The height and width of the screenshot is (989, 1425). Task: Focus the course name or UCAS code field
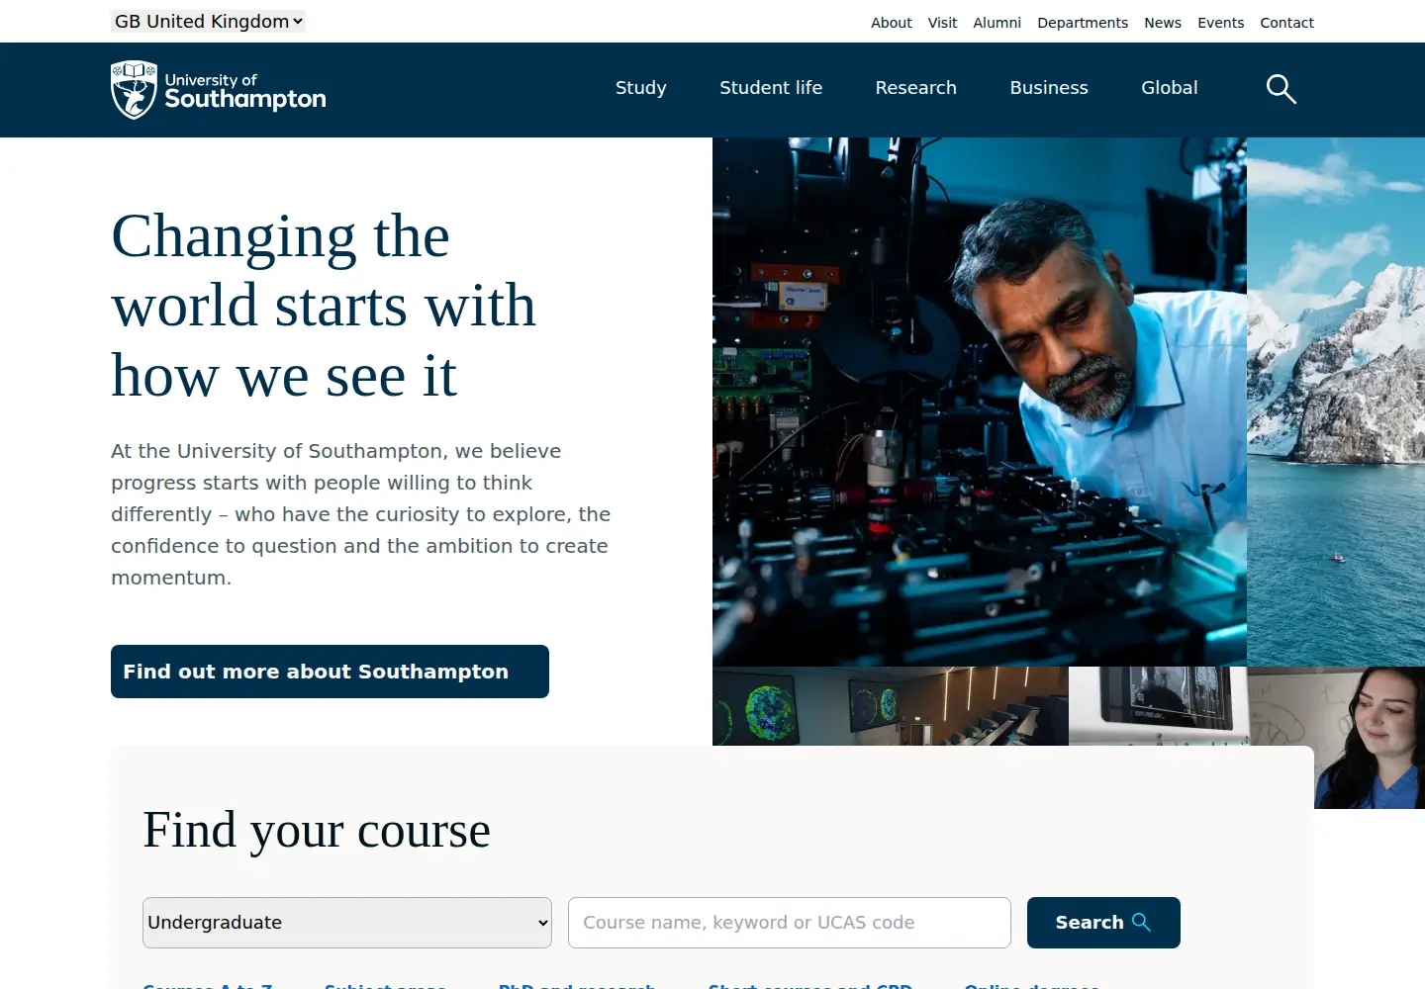790,923
